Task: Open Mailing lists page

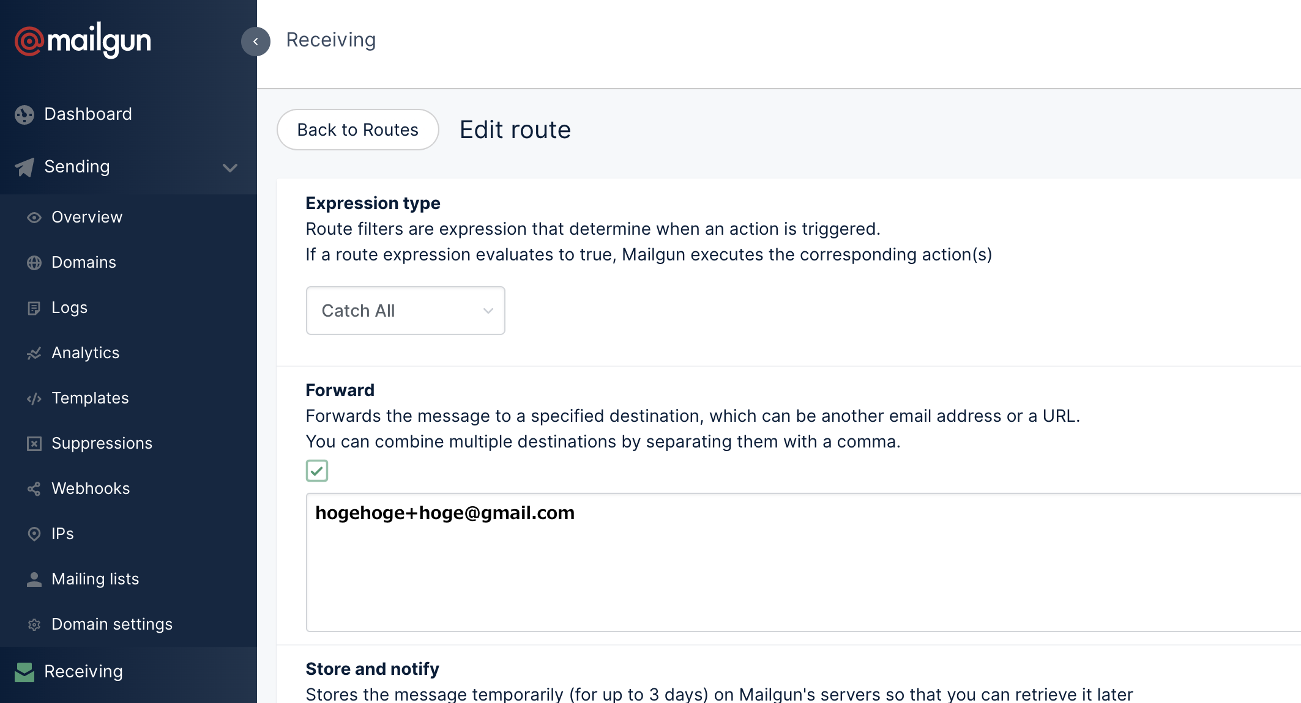Action: [x=95, y=579]
